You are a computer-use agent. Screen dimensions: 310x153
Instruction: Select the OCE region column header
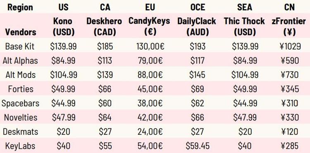[198, 7]
